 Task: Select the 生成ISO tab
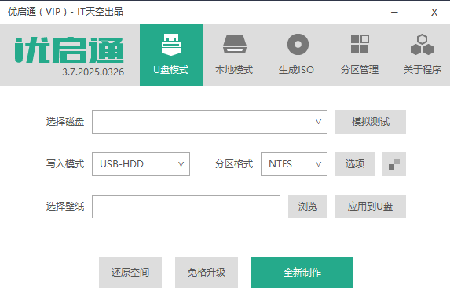click(296, 55)
